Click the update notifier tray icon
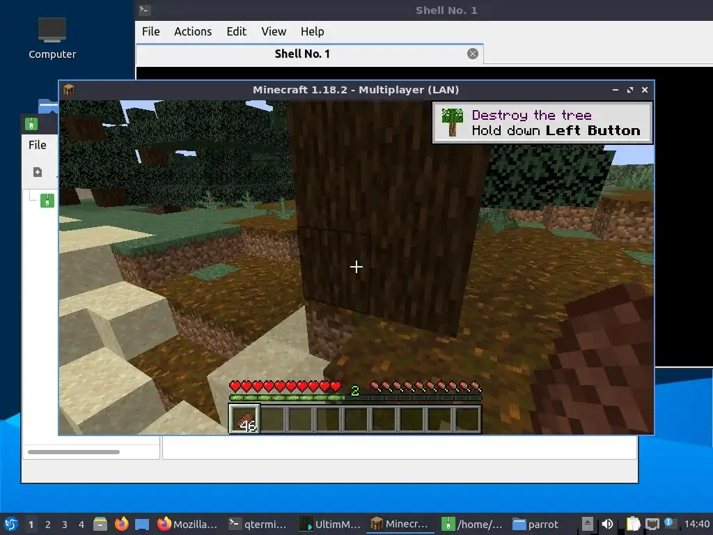Viewport: 713px width, 535px height. click(x=669, y=522)
